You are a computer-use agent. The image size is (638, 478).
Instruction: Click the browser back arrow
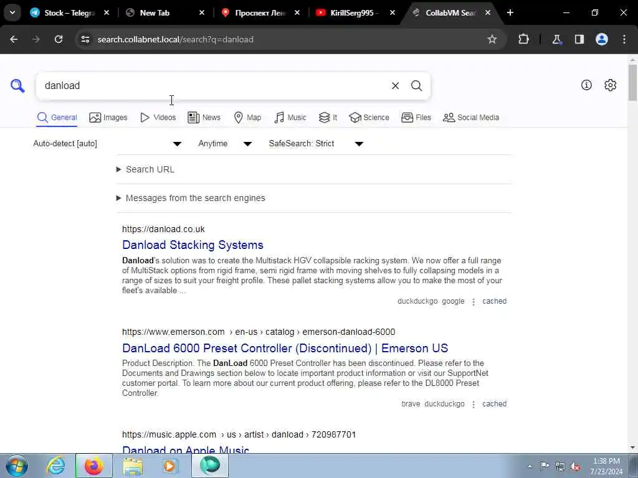[x=14, y=39]
